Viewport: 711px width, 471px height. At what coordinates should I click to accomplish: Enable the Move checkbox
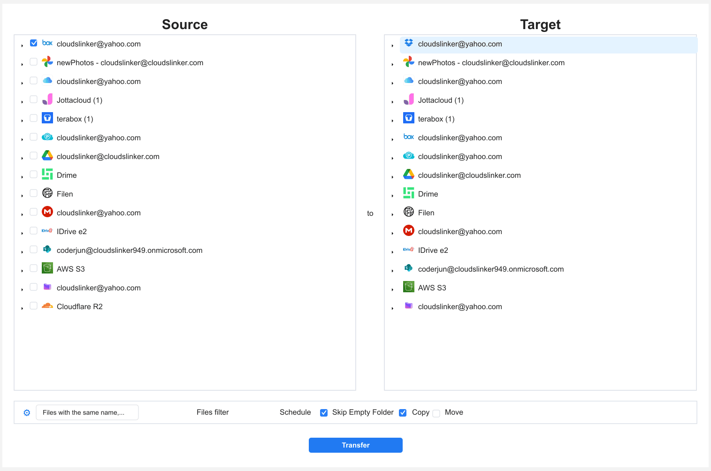436,413
